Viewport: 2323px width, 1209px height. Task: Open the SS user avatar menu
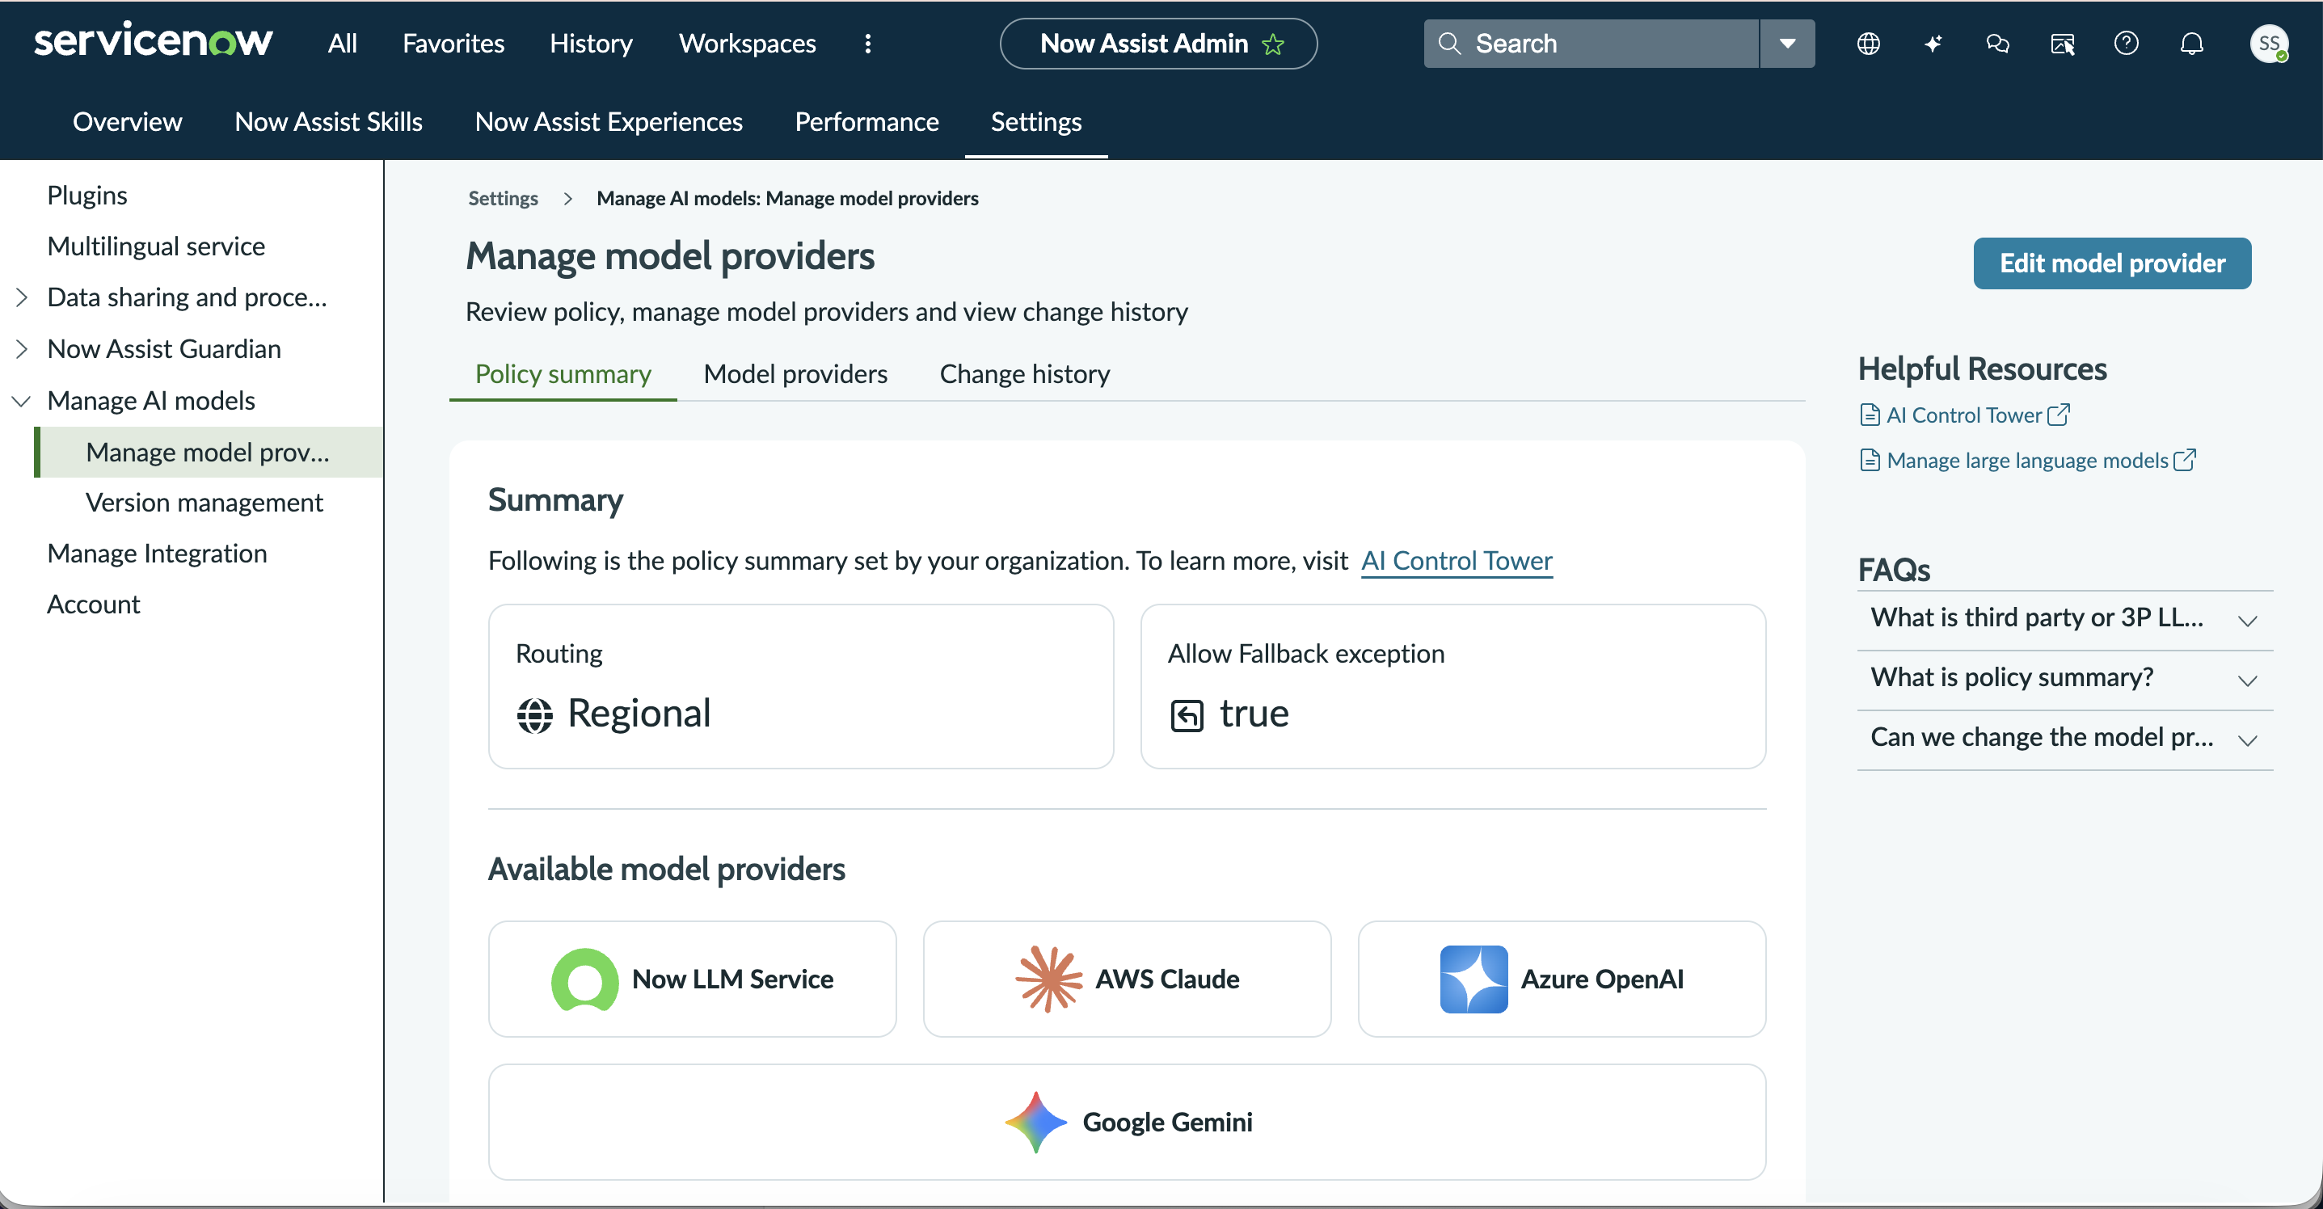pyautogui.click(x=2269, y=44)
